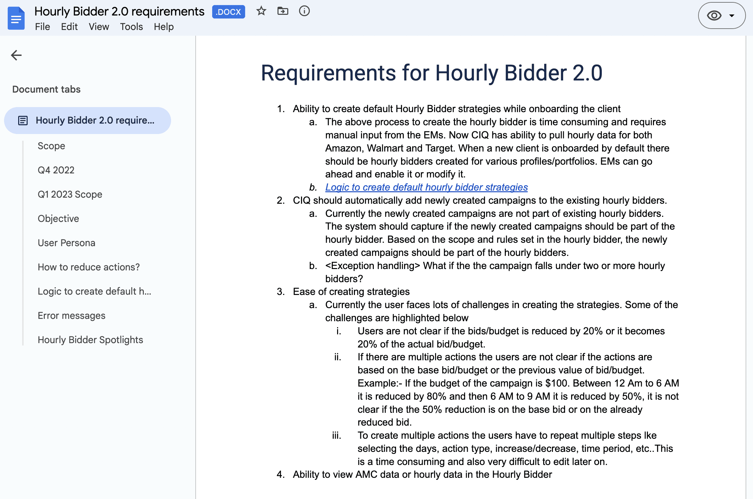Viewport: 753px width, 499px height.
Task: Open the document info icon
Action: (x=304, y=11)
